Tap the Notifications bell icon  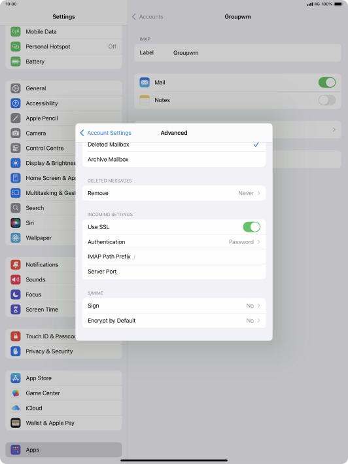(16, 264)
